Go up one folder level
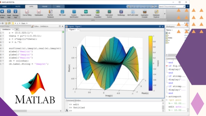Image resolution: width=206 pixels, height=116 pixels. pos(6,23)
